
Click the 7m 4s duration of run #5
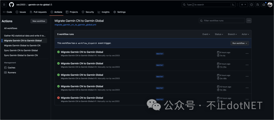(x=223, y=55)
